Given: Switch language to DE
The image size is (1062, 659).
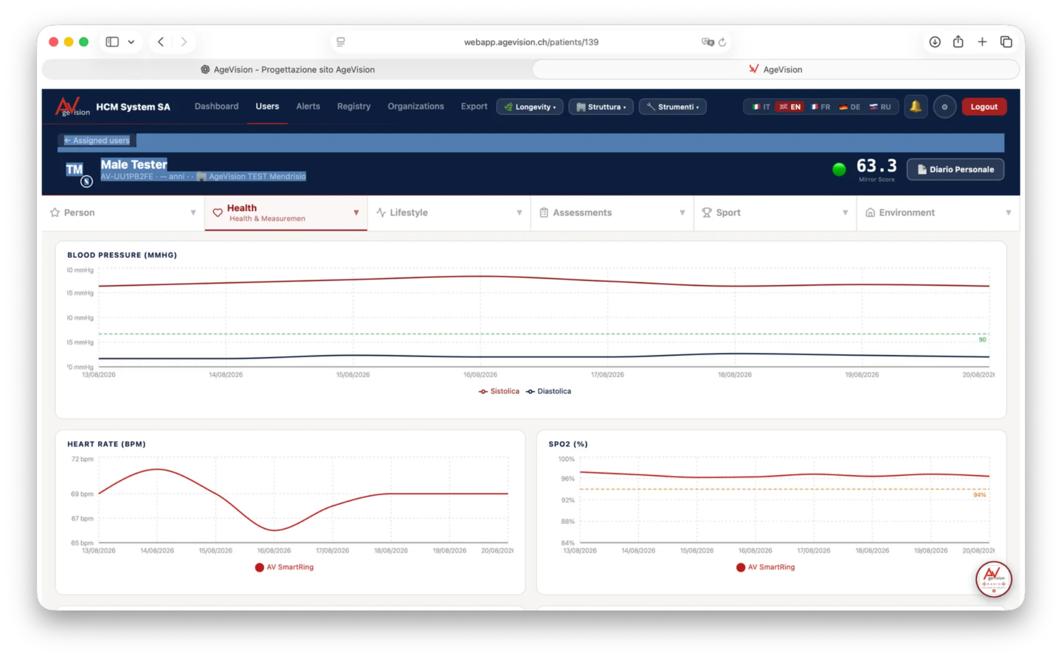Looking at the screenshot, I should (x=850, y=107).
